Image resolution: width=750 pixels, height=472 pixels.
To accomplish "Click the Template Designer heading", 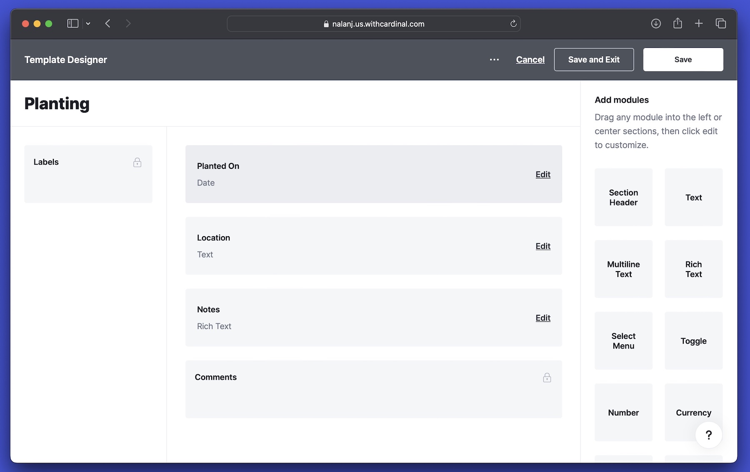I will (x=66, y=59).
